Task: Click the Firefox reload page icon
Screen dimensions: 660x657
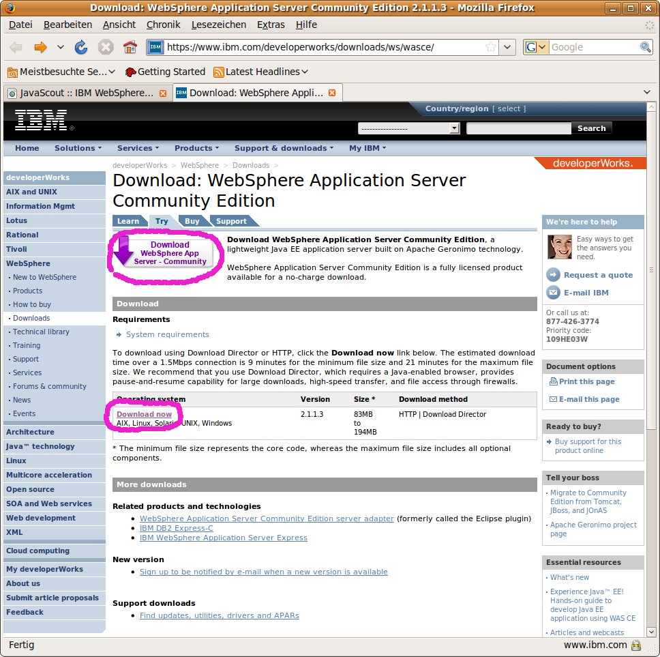Action: click(x=81, y=47)
